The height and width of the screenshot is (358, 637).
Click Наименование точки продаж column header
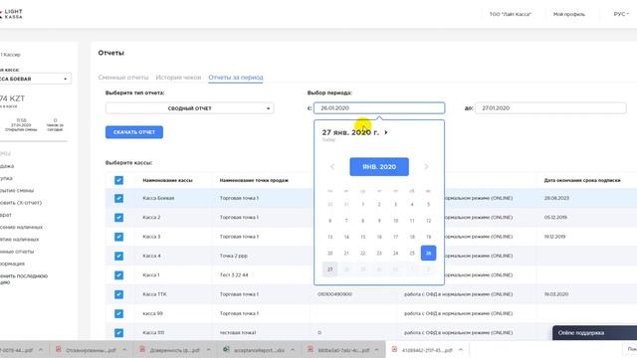click(254, 180)
